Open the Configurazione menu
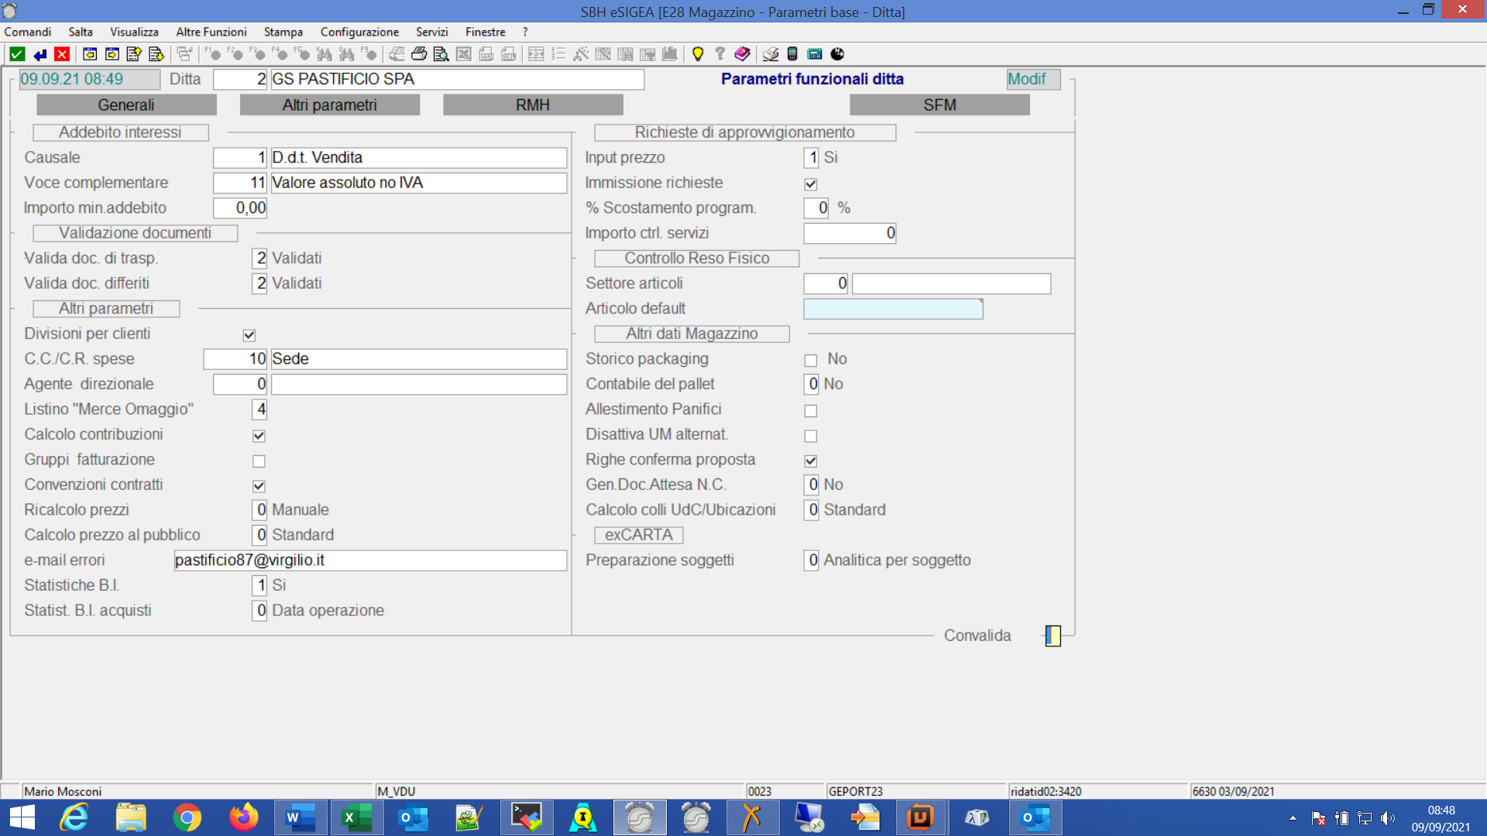Viewport: 1487px width, 836px height. pyautogui.click(x=359, y=32)
